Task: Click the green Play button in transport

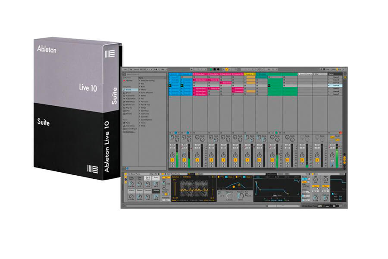Action: (x=211, y=69)
